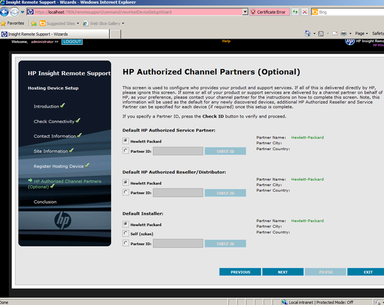Go to Contact Information wizard step
Viewport: 384px width, 305px height.
(x=55, y=136)
